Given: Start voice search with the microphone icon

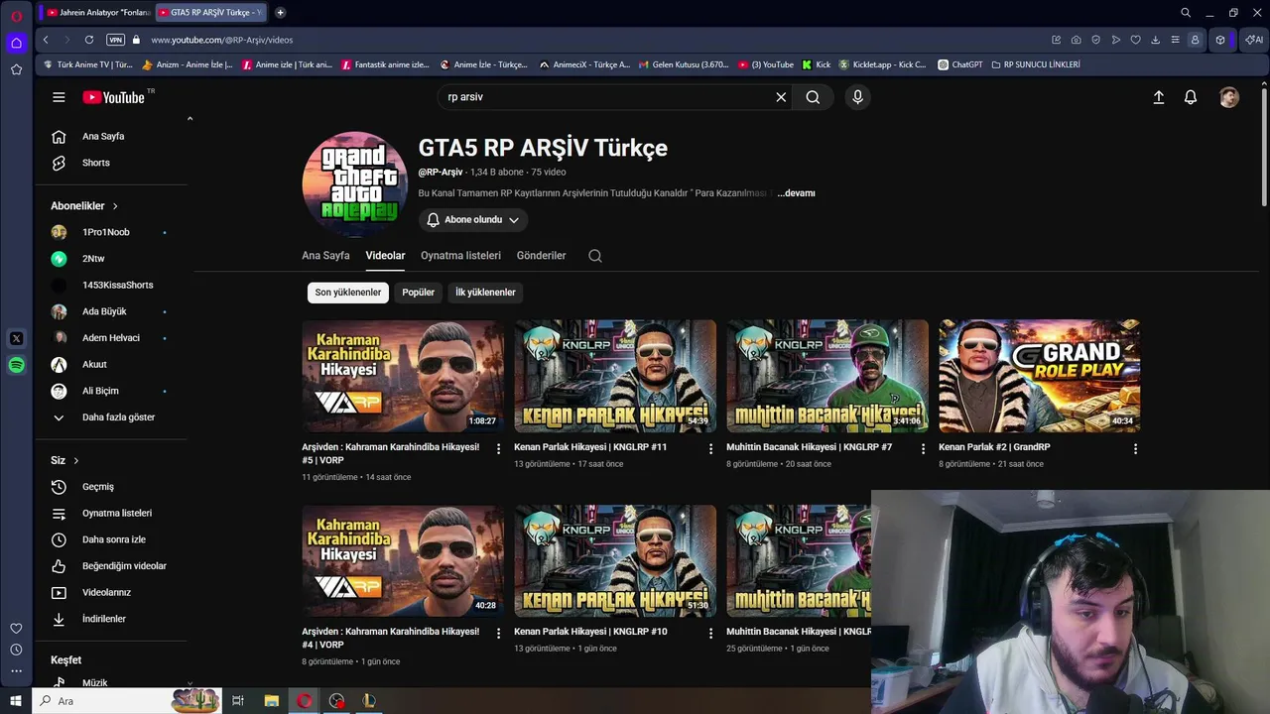Looking at the screenshot, I should coord(858,97).
